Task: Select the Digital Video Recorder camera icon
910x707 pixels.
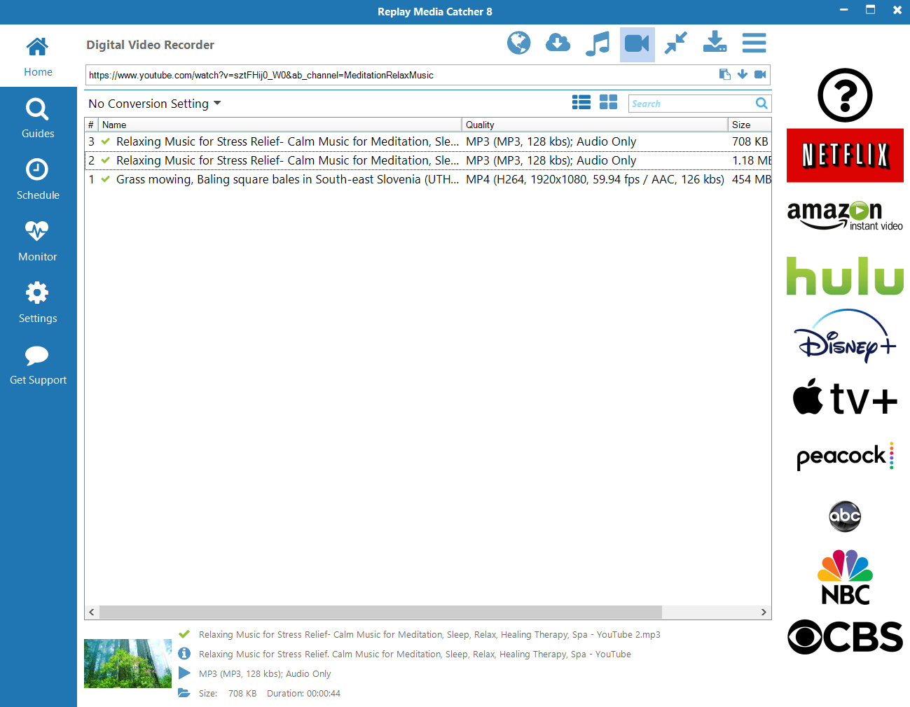Action: point(637,44)
